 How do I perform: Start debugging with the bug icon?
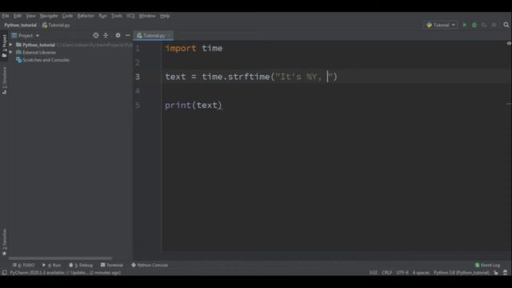(474, 25)
